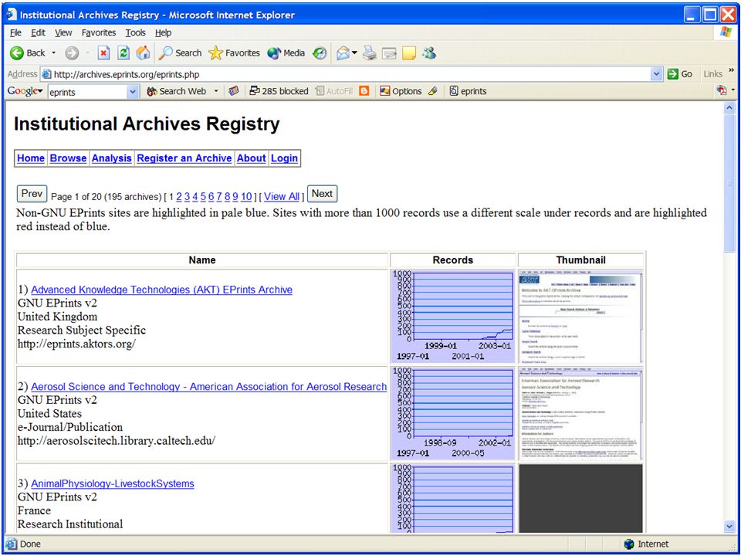Click the Prev page button
This screenshot has width=741, height=556.
click(32, 194)
